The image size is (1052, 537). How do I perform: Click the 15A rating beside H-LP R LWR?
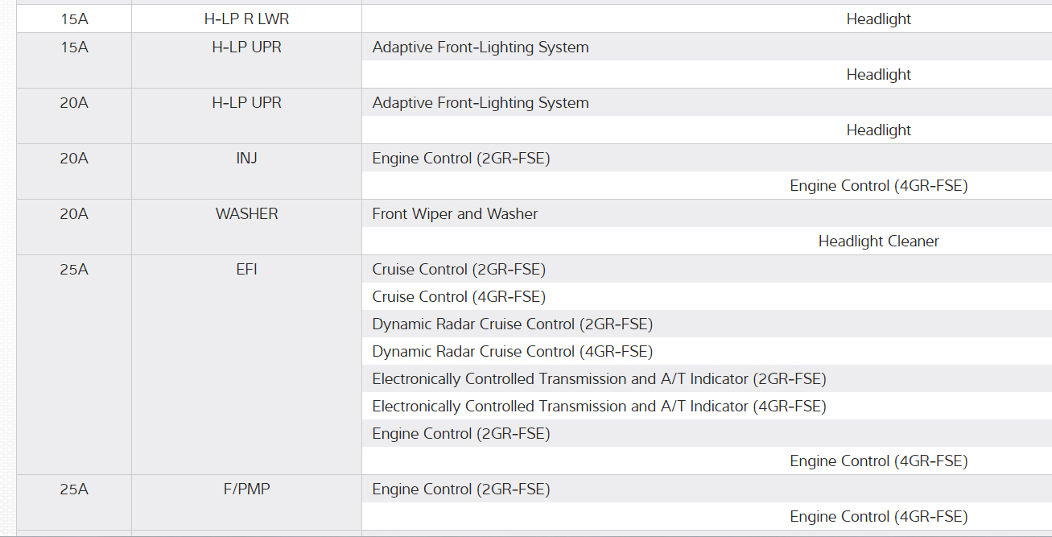(73, 19)
